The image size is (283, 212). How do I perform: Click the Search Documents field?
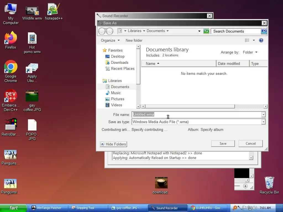(236, 31)
